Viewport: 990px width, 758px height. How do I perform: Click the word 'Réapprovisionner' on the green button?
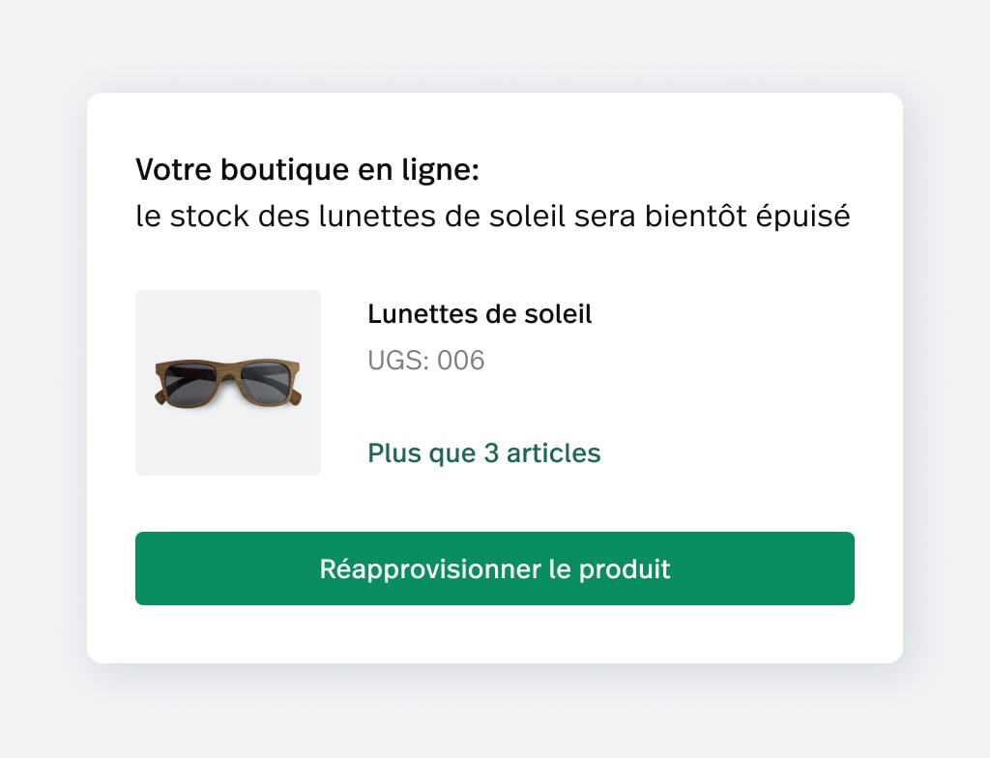[x=430, y=569]
